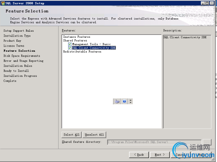Uncheck SQL Client Connectivity SDK checkbox
Image resolution: width=217 pixels, height=162 pixels.
tap(70, 48)
